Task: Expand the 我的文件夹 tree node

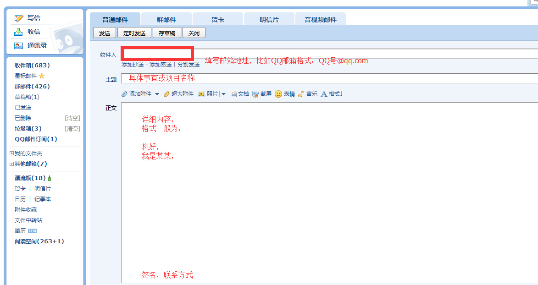Action: click(x=11, y=153)
